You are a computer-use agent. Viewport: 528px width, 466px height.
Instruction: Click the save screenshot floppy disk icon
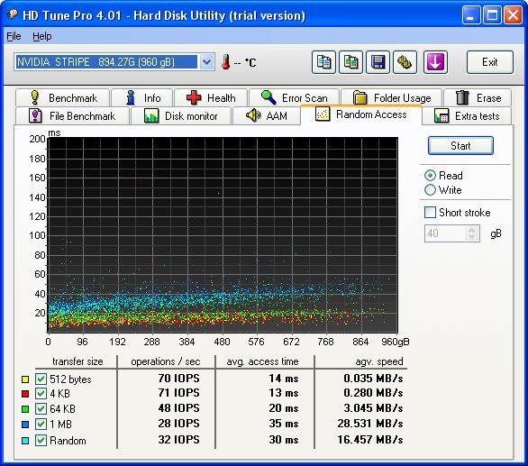pyautogui.click(x=378, y=62)
